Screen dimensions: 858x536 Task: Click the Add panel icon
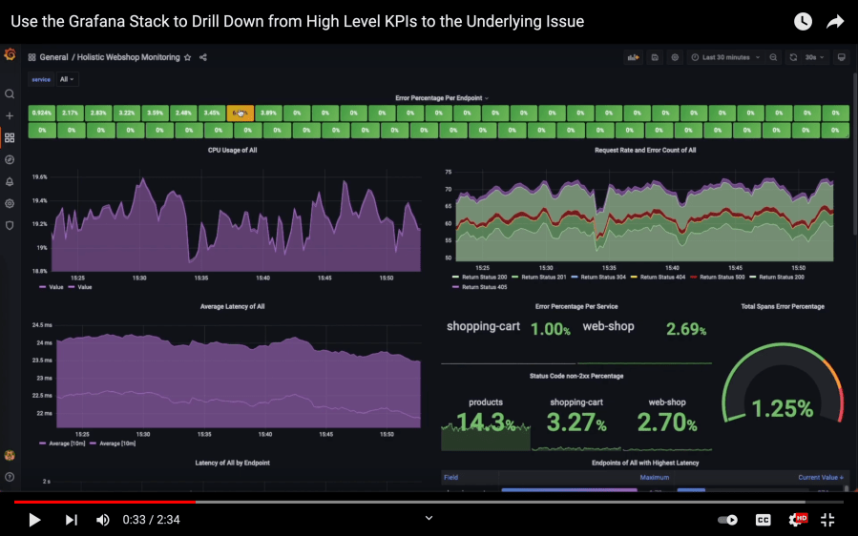[x=633, y=57]
